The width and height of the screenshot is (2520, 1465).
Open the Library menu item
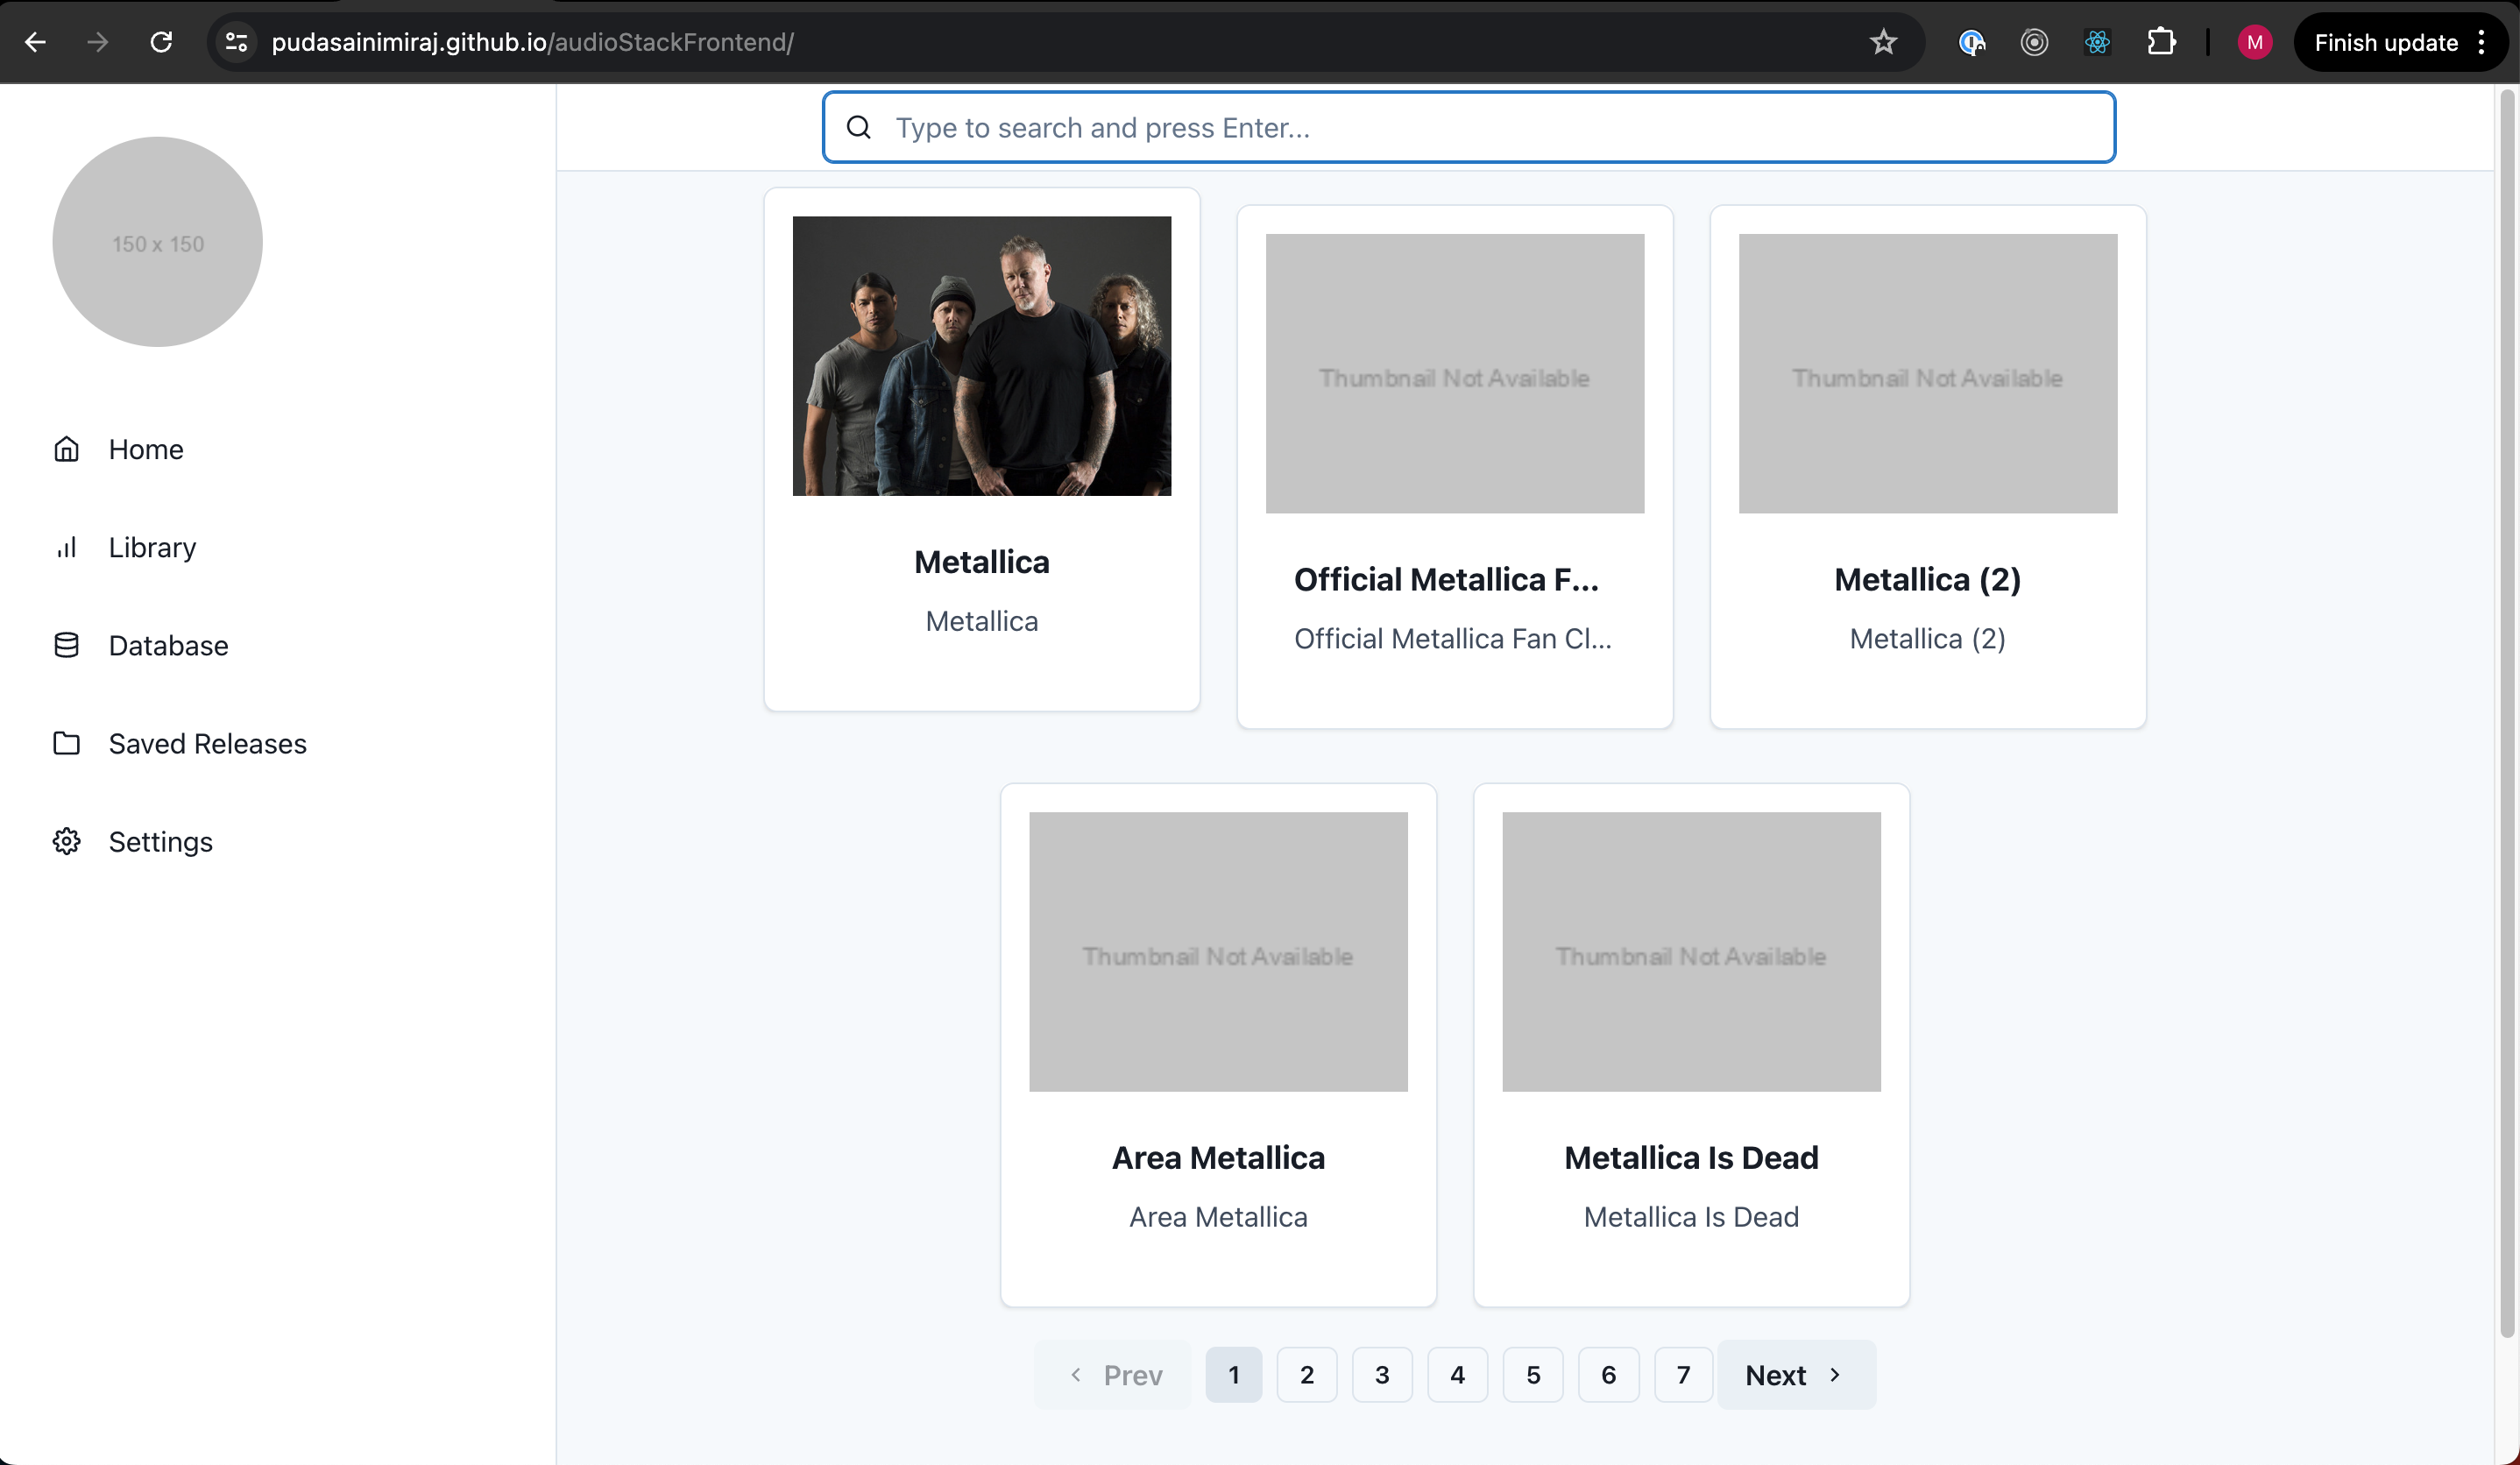(152, 548)
